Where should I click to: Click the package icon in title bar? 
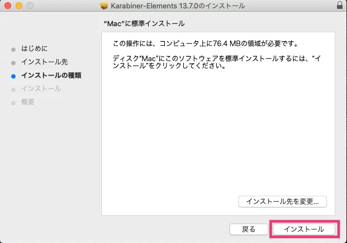coord(104,6)
